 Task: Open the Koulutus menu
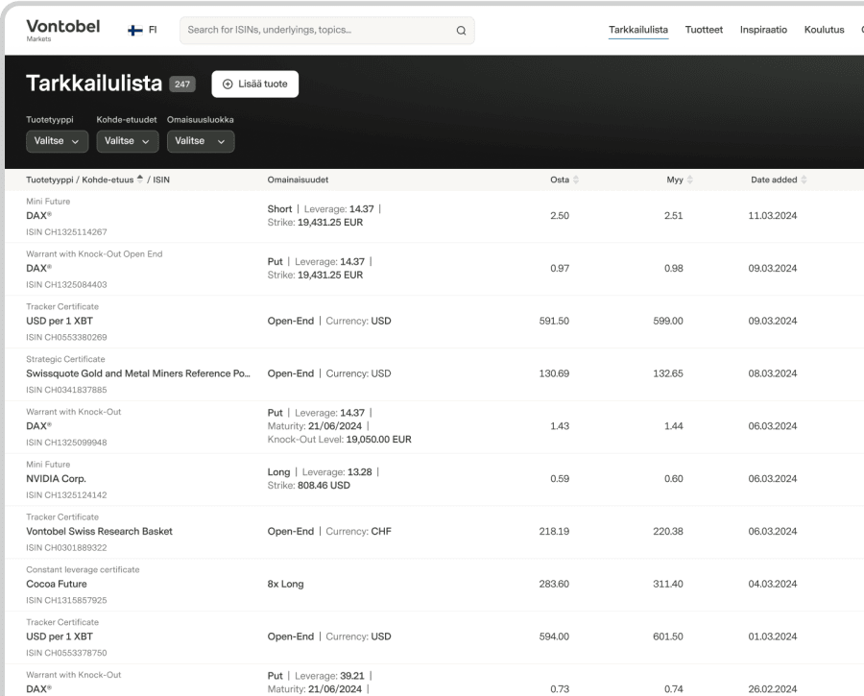824,30
